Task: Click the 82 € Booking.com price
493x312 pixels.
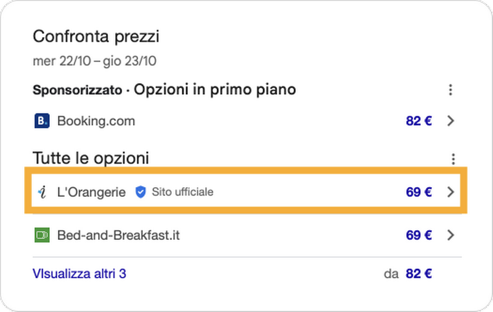Action: 418,121
